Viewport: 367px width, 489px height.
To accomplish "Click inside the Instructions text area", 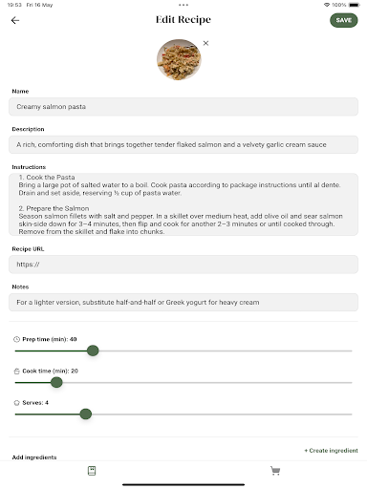I will 183,204.
